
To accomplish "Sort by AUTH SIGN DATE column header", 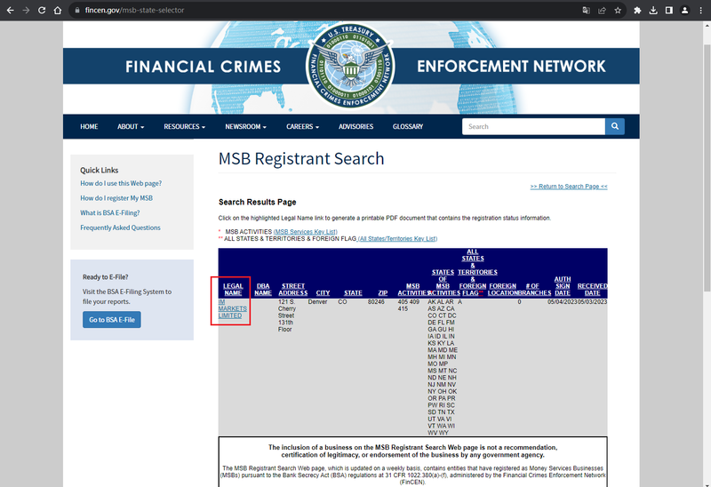I will [563, 286].
